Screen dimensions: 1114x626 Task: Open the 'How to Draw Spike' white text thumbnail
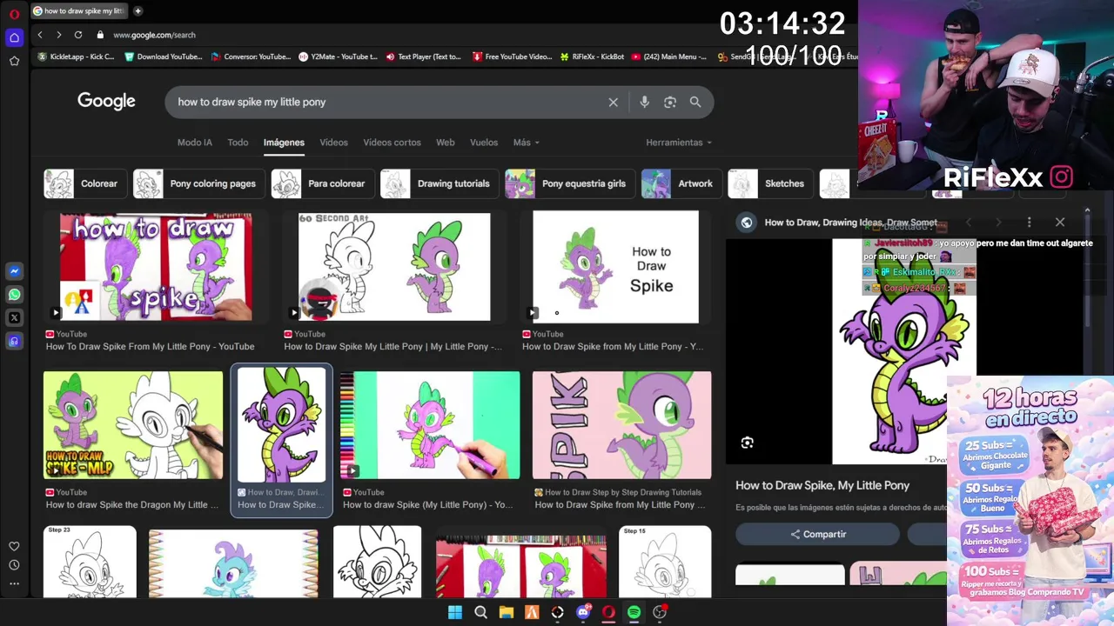[615, 267]
